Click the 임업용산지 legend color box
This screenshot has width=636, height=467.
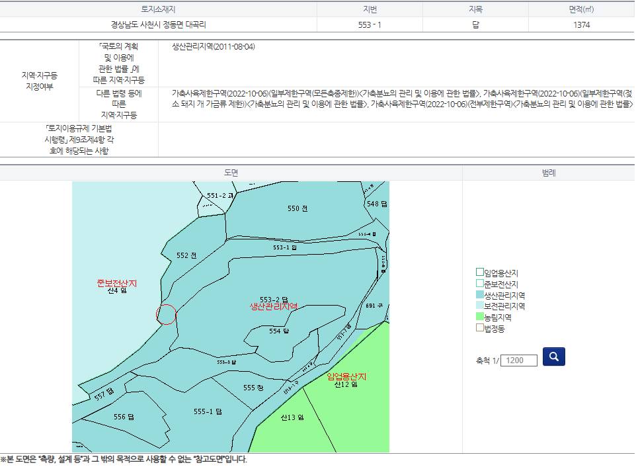click(x=480, y=272)
